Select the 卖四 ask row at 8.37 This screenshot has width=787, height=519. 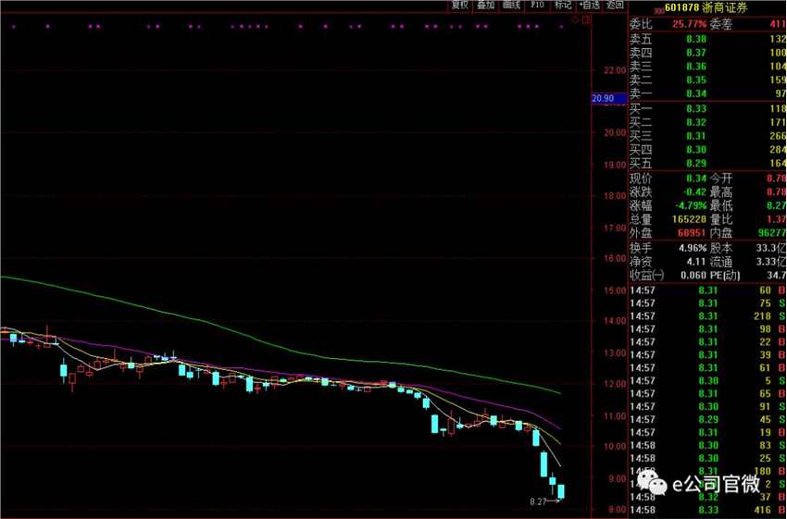coord(707,52)
